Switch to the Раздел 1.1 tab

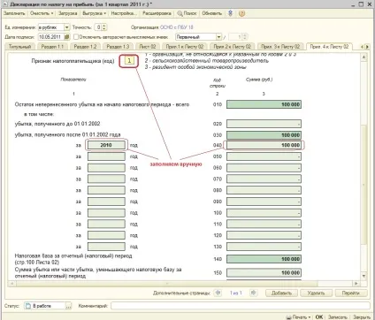click(52, 47)
